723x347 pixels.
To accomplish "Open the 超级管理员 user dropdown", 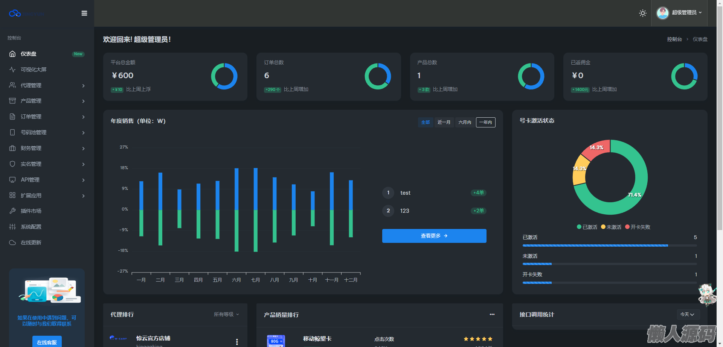I will pyautogui.click(x=679, y=13).
